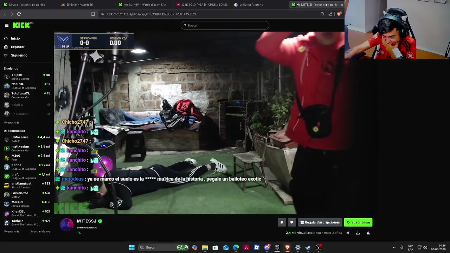This screenshot has height=253, width=450.
Task: Open Copilot from the taskbar
Action: coord(195,247)
